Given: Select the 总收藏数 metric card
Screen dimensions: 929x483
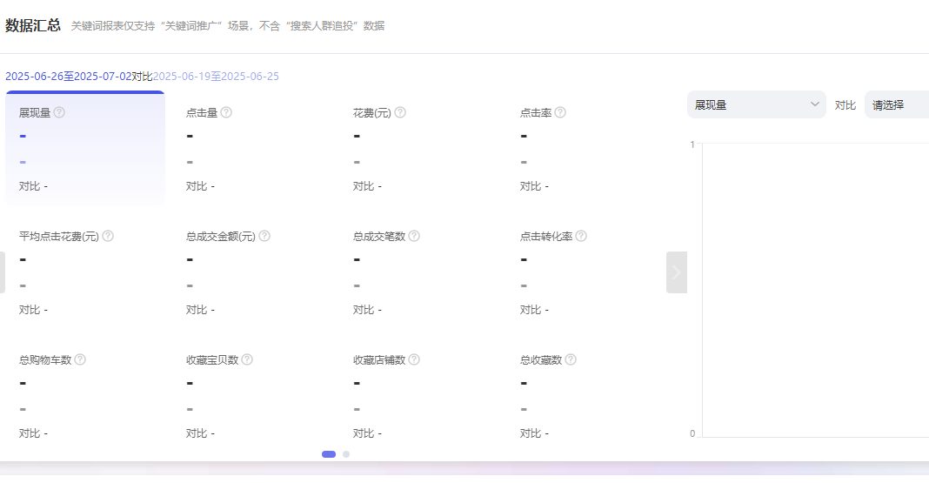Looking at the screenshot, I should 586,395.
